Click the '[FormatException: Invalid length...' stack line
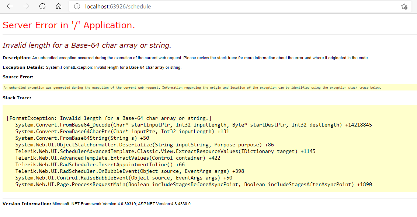The height and width of the screenshot is (217, 417). click(109, 118)
